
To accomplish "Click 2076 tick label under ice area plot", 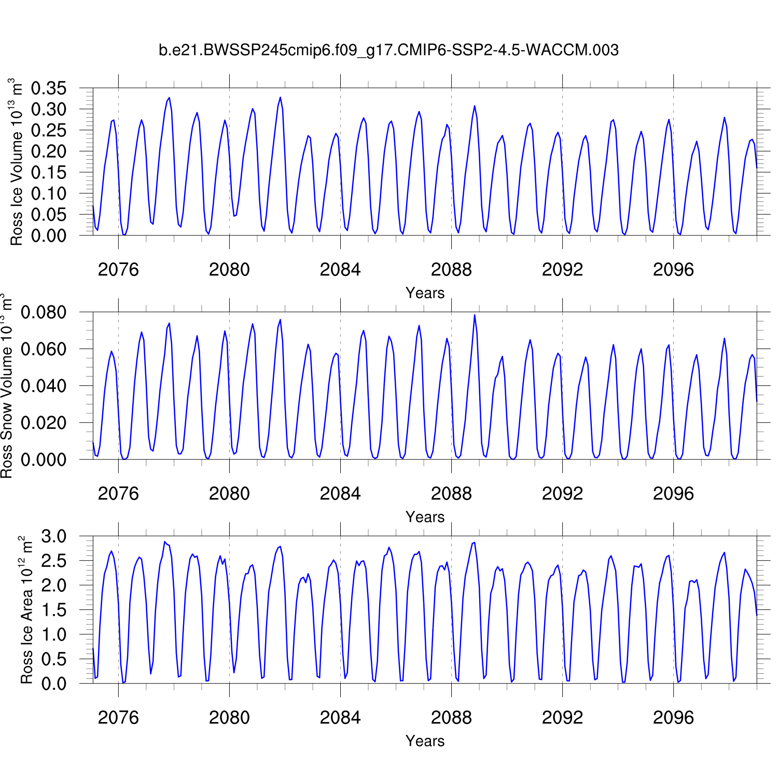I will [x=118, y=718].
